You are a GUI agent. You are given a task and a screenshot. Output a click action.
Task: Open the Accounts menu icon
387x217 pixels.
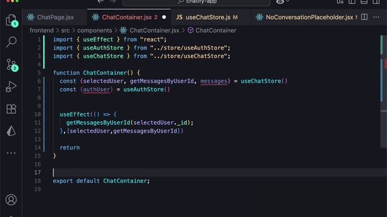[11, 200]
